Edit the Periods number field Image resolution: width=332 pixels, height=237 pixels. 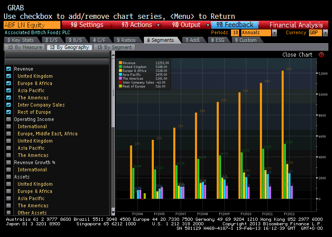coord(235,33)
